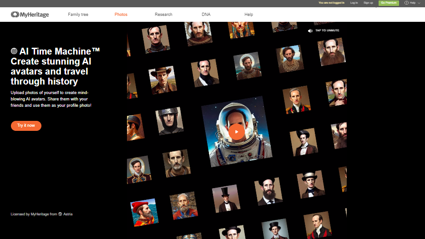Select the avatar in red military uniform with epaulettes
The height and width of the screenshot is (239, 425).
coord(297,100)
